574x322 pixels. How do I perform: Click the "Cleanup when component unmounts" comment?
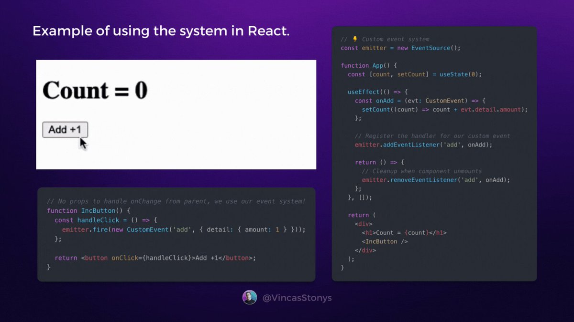(x=422, y=171)
